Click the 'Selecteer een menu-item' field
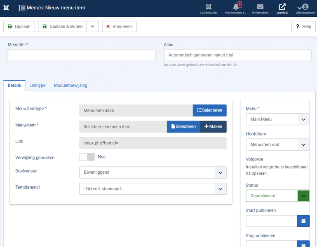This screenshot has width=317, height=247. (x=123, y=127)
